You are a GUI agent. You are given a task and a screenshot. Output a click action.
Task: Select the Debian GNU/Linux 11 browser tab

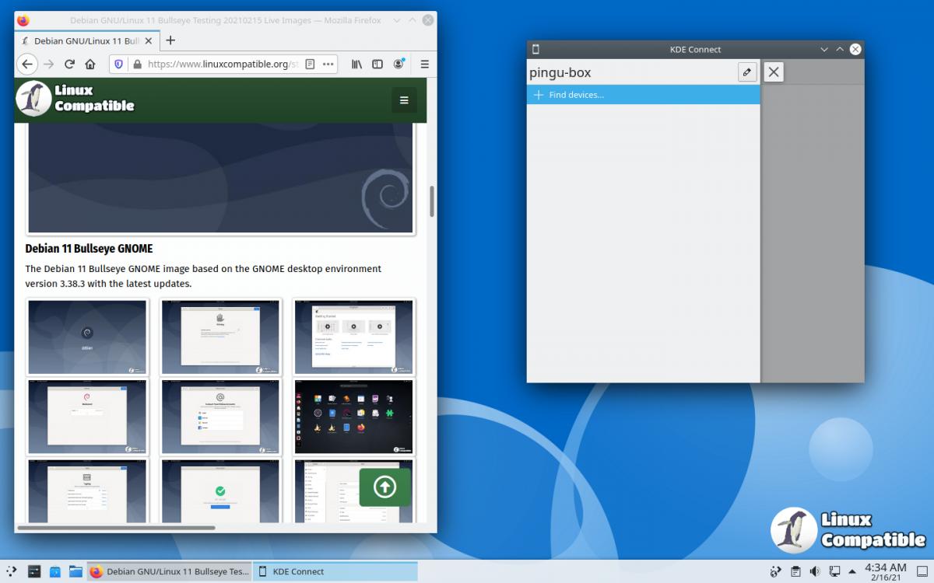(86, 40)
